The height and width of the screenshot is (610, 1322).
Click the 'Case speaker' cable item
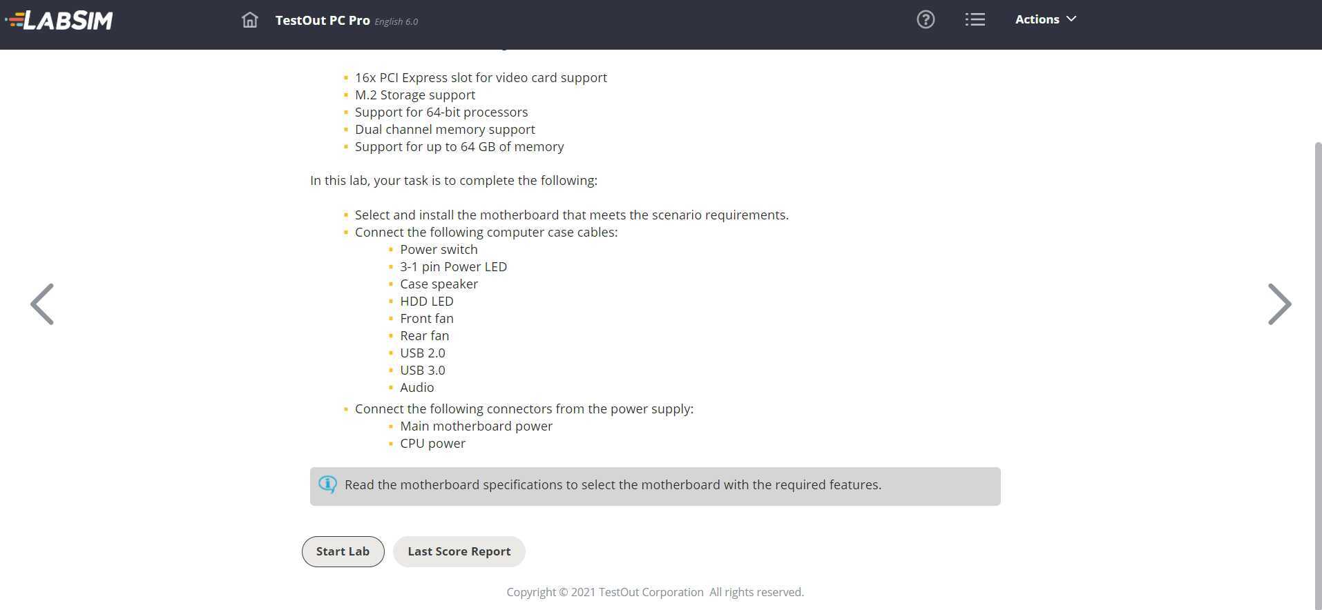pos(439,284)
